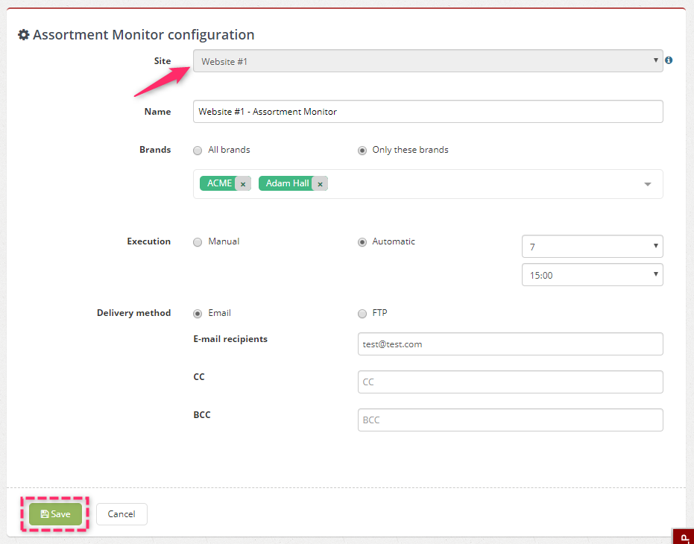Select Email delivery method

click(198, 314)
